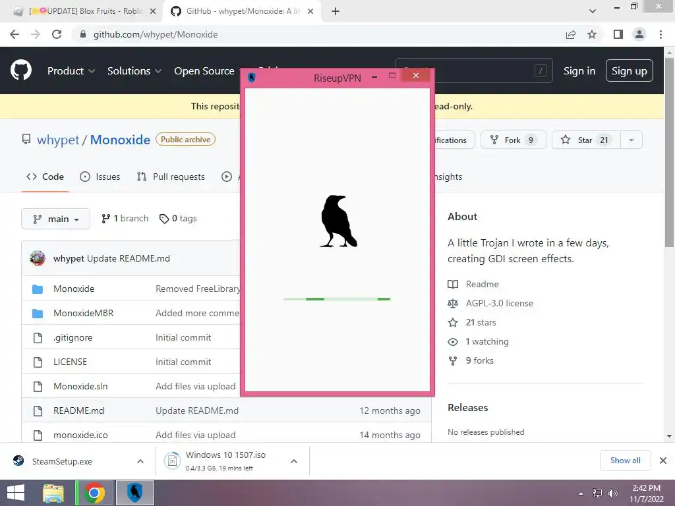
Task: Show hidden system tray icons
Action: tap(581, 493)
